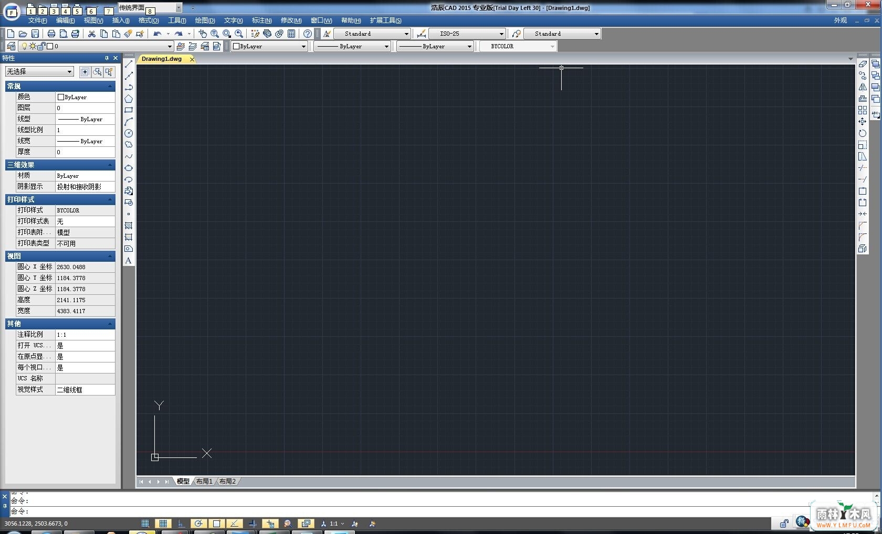Select the Mirror modify tool
The image size is (882, 534).
(863, 87)
